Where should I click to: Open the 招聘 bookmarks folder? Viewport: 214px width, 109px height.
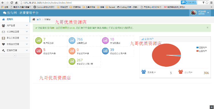point(100,7)
